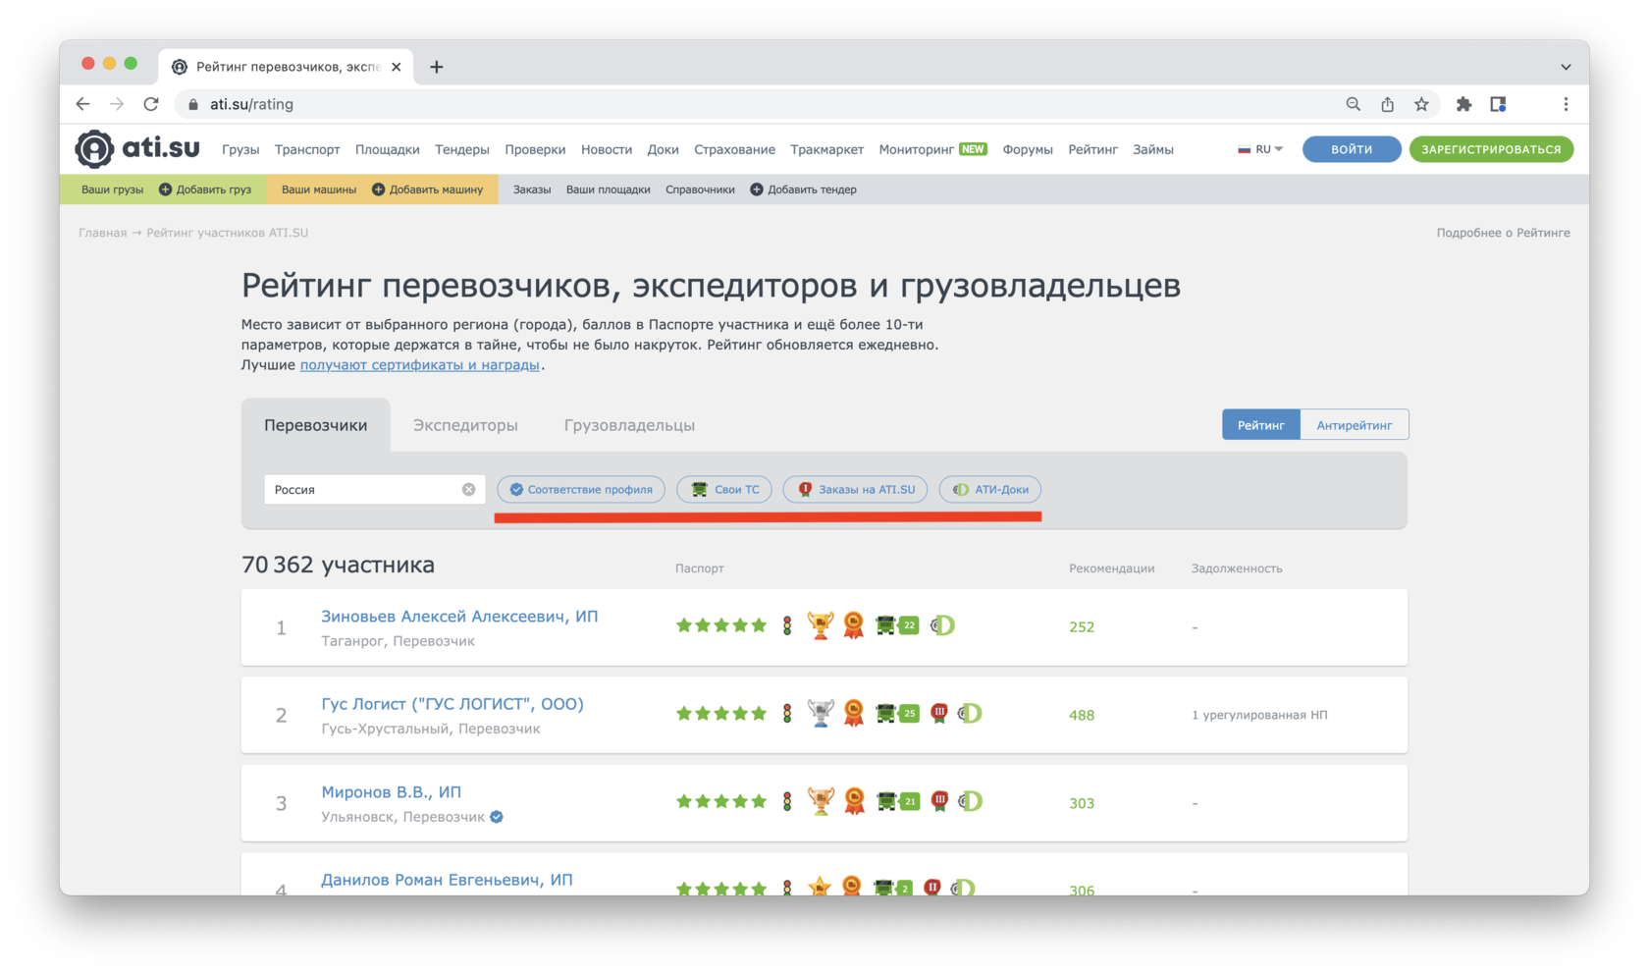This screenshot has height=974, width=1649.
Task: Select the Грузовладельцы tab
Action: (629, 425)
